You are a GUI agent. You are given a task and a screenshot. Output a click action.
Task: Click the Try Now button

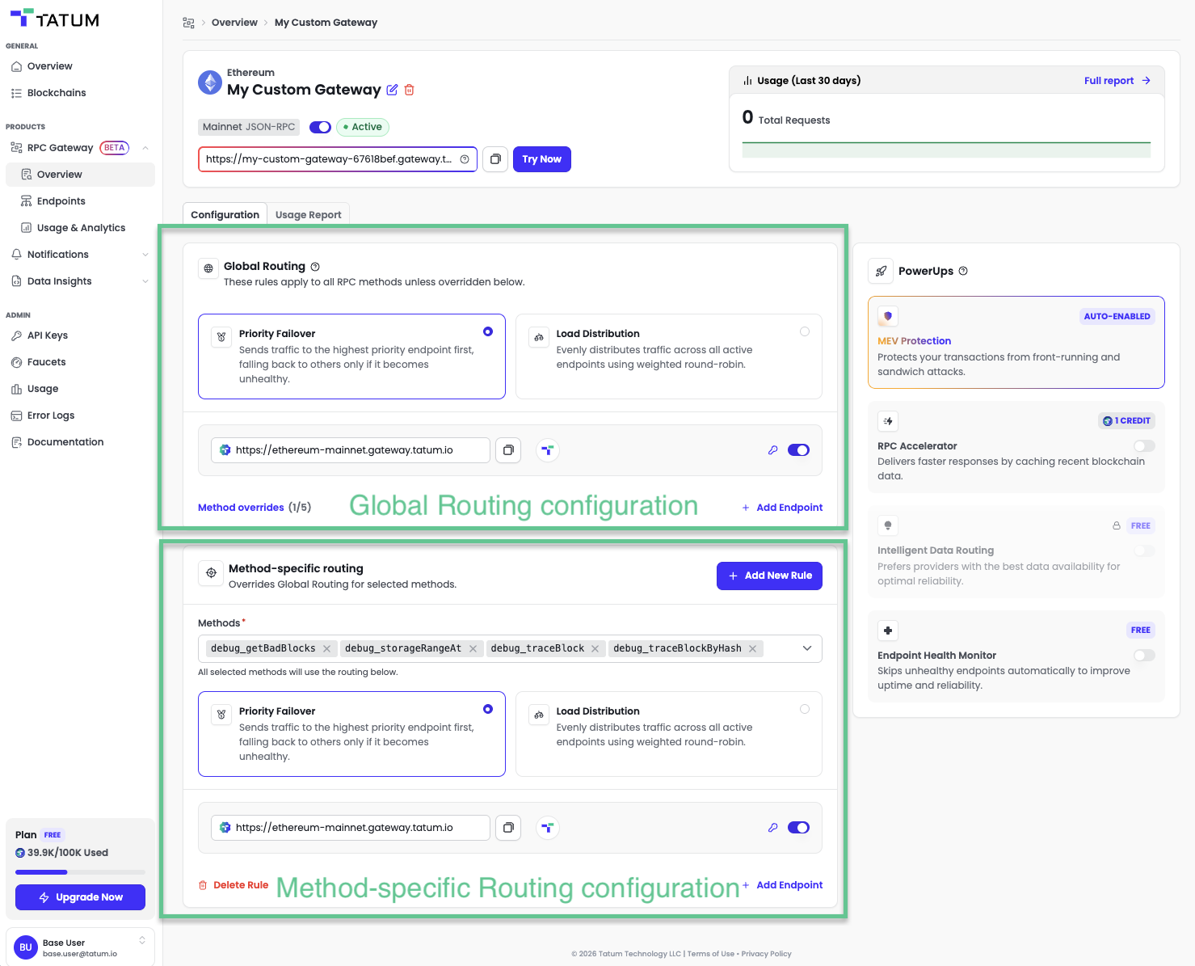pos(542,159)
